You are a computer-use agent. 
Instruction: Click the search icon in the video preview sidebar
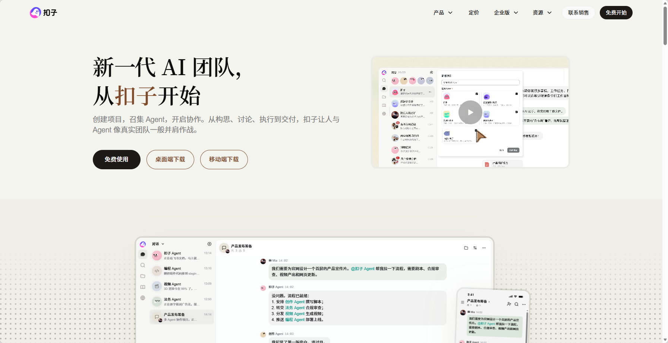(x=384, y=80)
